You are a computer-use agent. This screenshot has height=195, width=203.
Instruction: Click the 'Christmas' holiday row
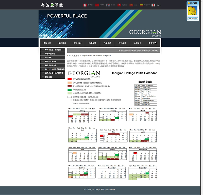point(146,102)
